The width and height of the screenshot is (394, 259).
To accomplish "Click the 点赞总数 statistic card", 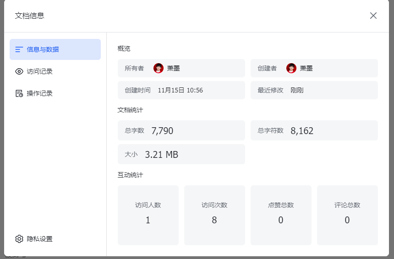I will coord(281,215).
